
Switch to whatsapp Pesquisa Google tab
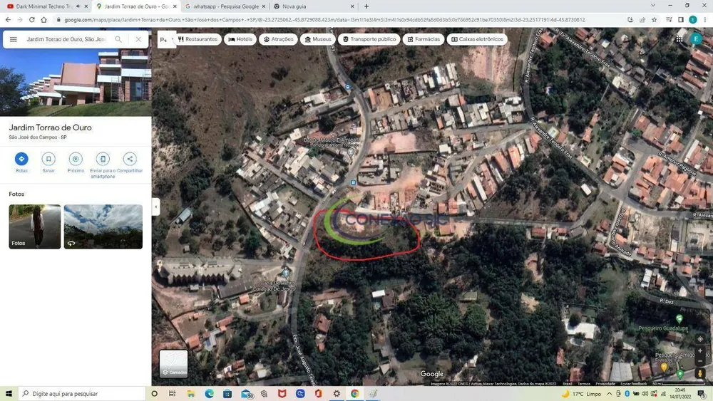click(x=225, y=6)
